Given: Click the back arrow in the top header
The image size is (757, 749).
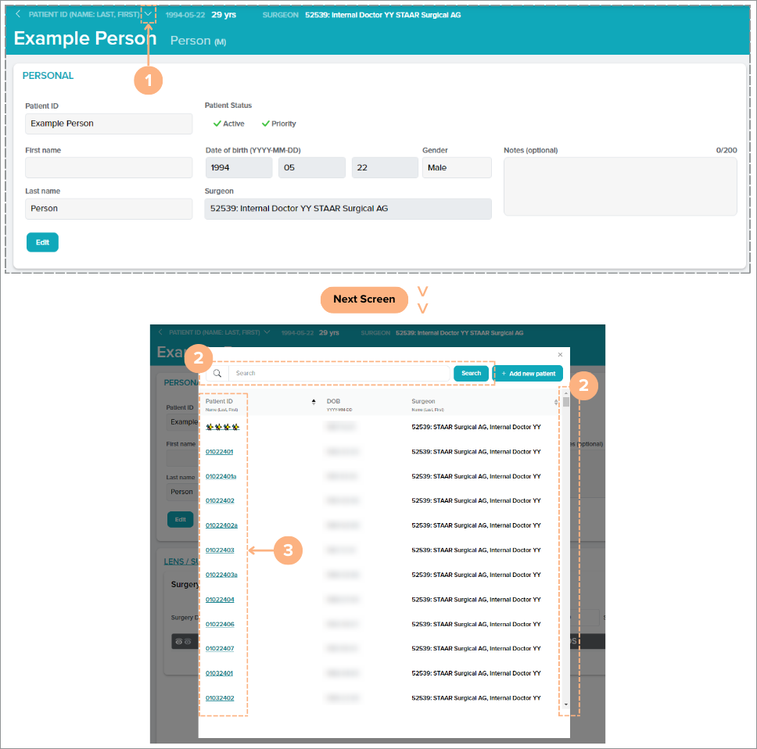Looking at the screenshot, I should click(x=19, y=15).
